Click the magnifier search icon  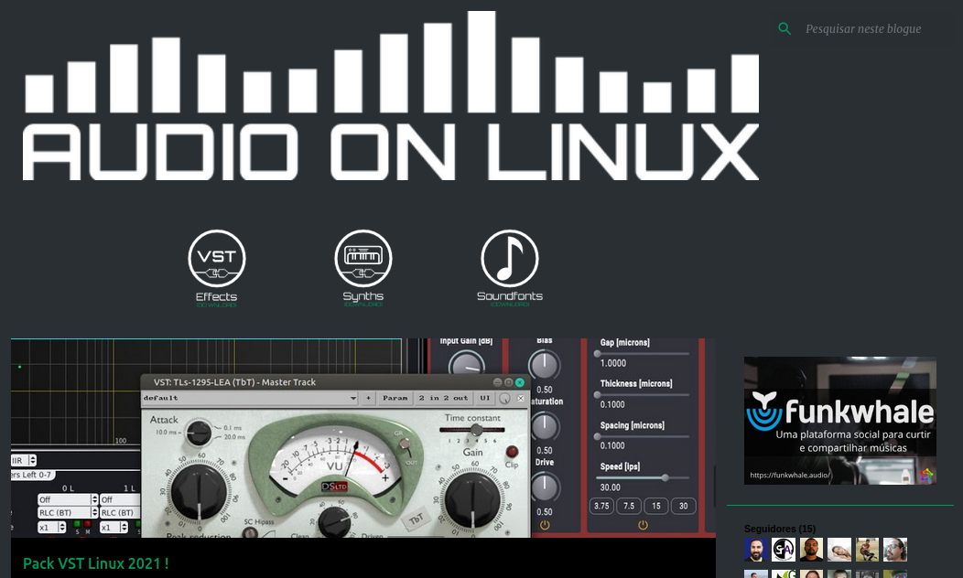[x=784, y=29]
